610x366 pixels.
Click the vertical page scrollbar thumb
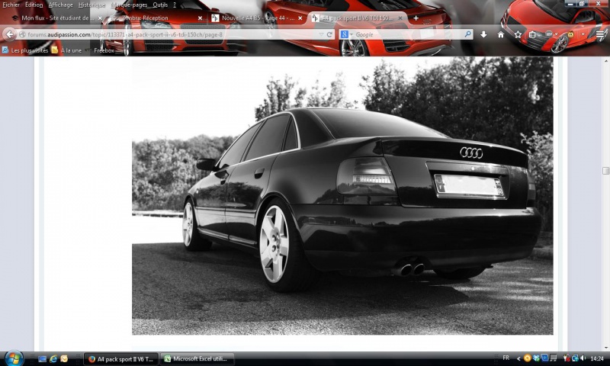point(605,171)
